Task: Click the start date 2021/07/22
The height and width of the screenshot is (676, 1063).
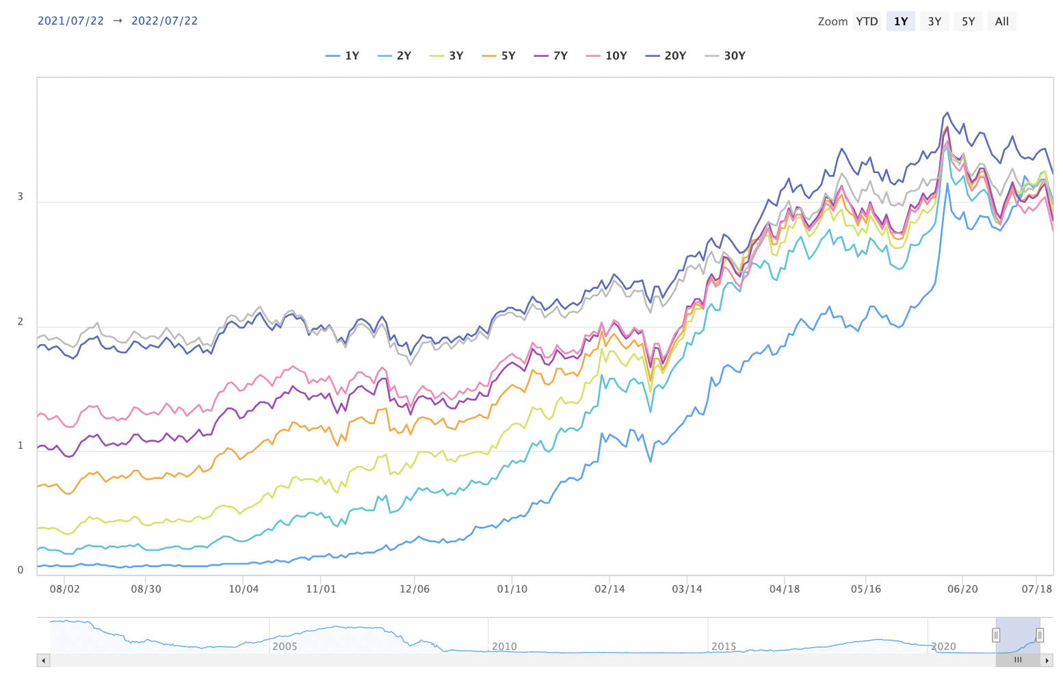Action: click(70, 21)
